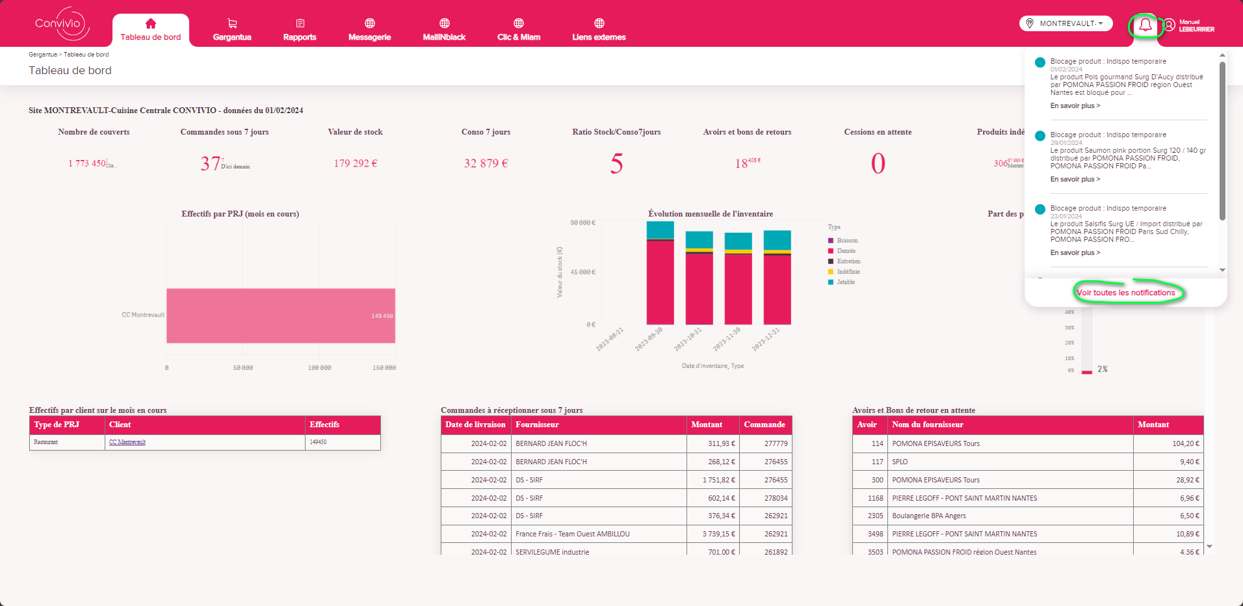
Task: Click the user profile icon beside Manuel LEBEURRIER
Action: tap(1169, 25)
